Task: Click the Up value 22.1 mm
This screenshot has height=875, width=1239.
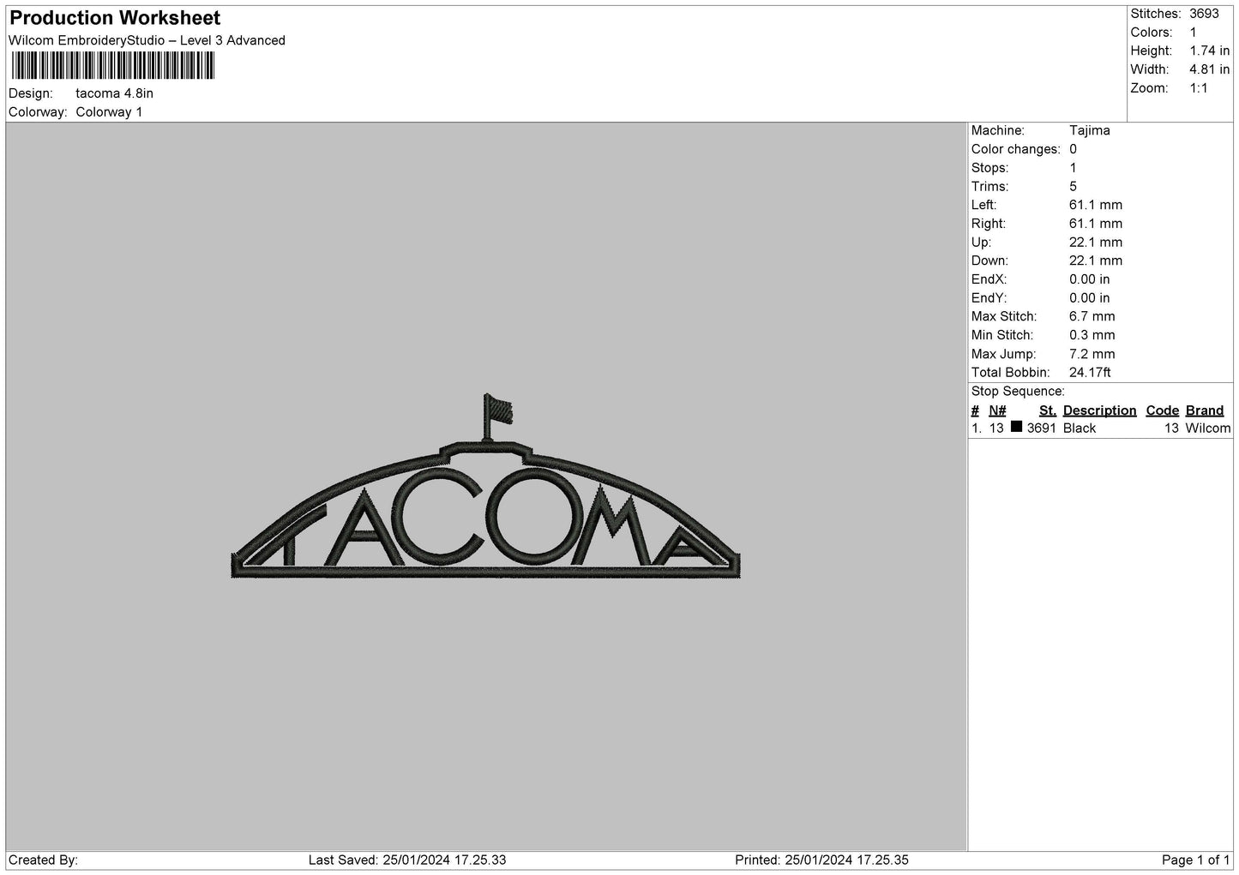Action: click(x=1095, y=243)
